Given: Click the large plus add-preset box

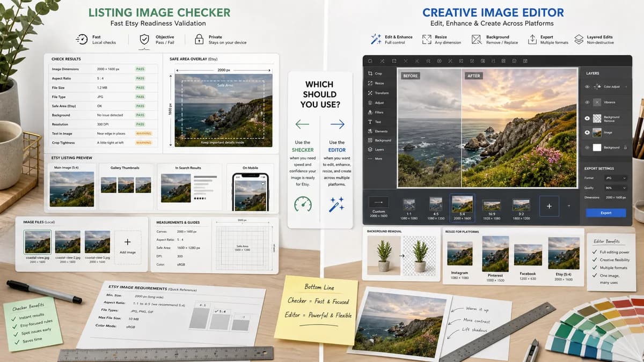Looking at the screenshot, I should click(x=549, y=206).
